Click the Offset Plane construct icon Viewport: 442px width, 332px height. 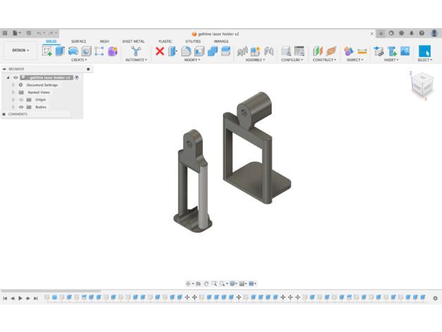[317, 51]
